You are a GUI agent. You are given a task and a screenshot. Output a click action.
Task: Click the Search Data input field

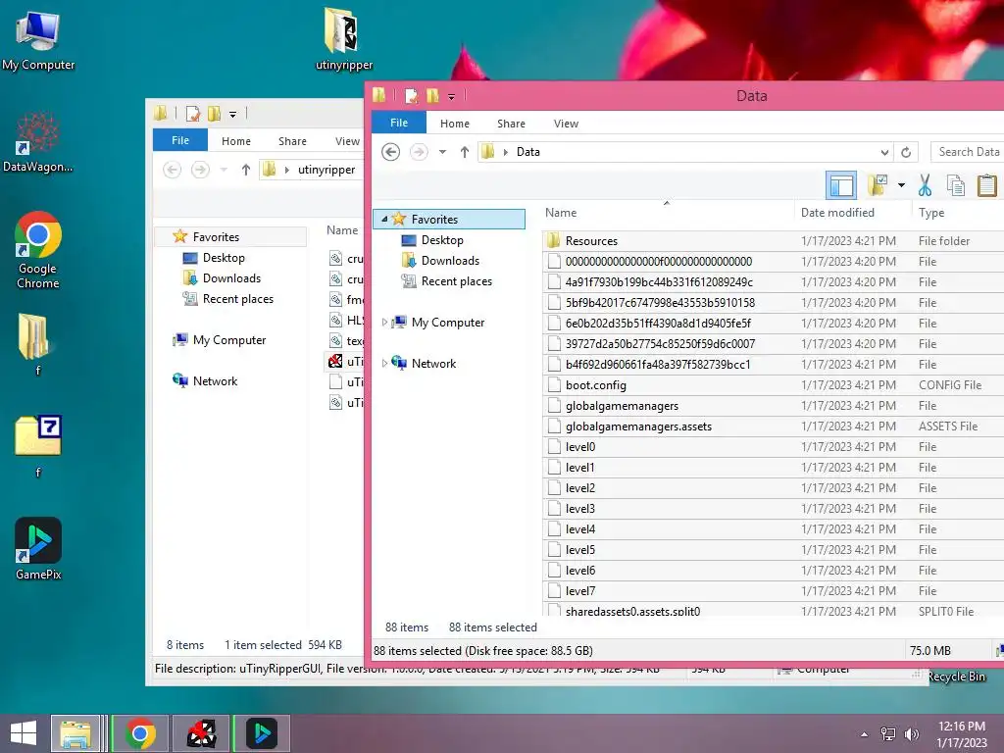point(968,152)
